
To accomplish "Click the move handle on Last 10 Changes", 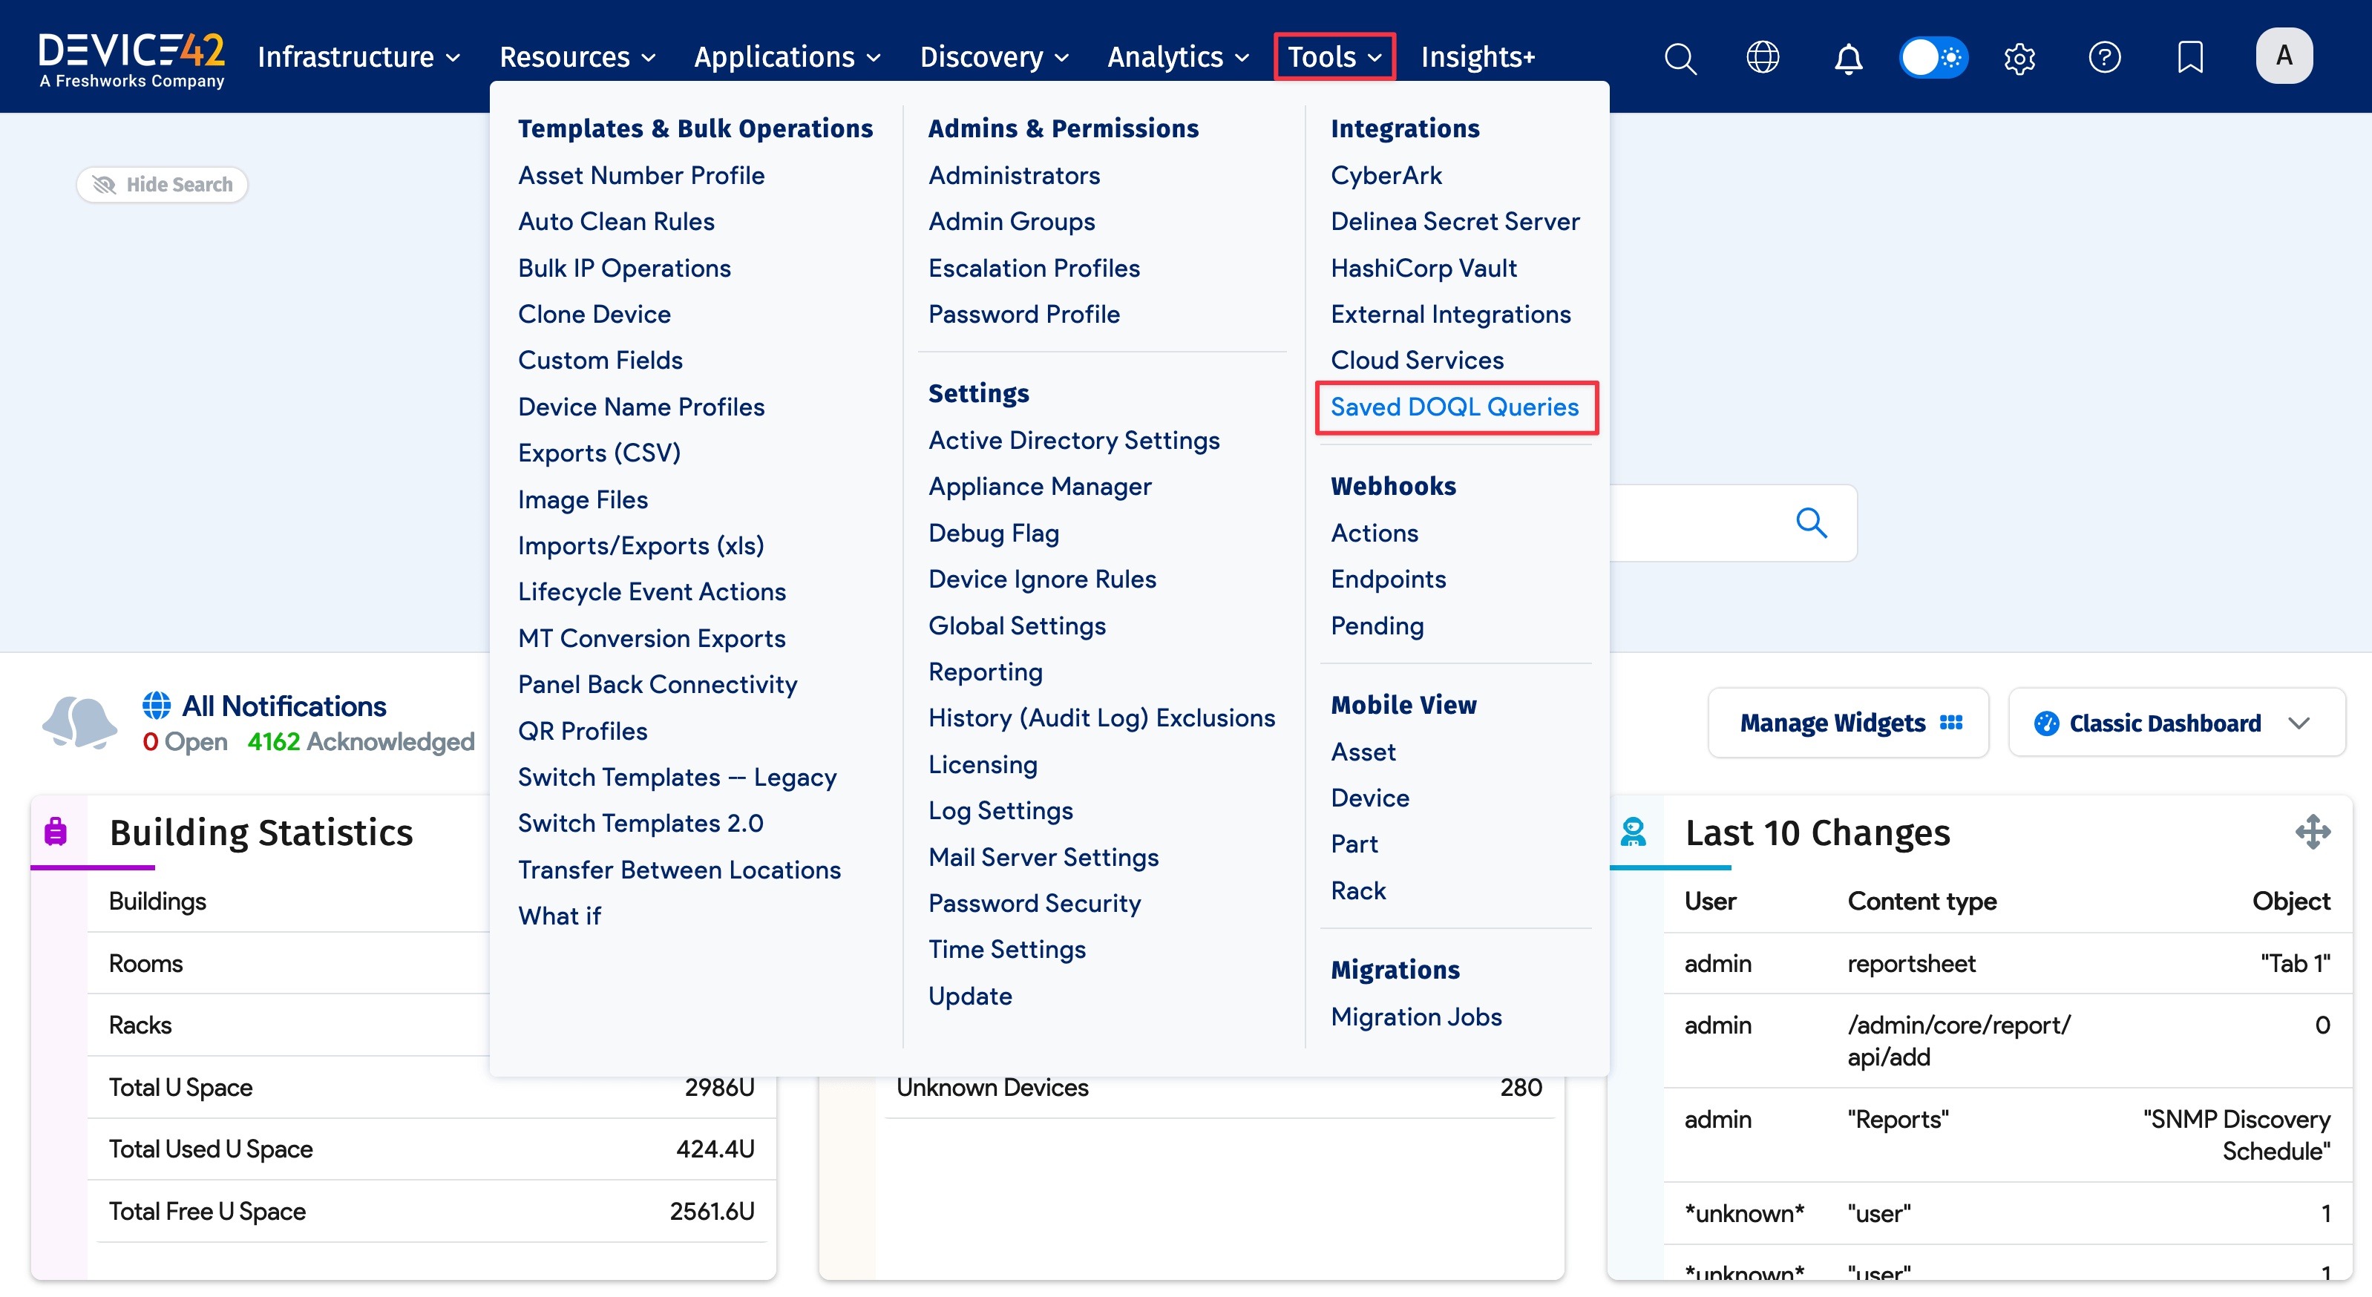I will (2312, 831).
